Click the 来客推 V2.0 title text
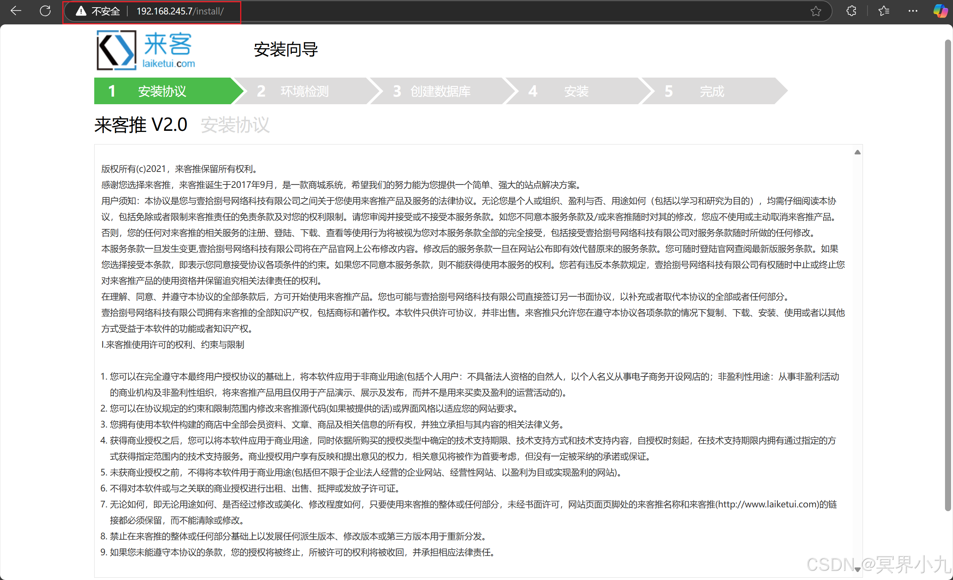This screenshot has width=953, height=580. (x=141, y=125)
